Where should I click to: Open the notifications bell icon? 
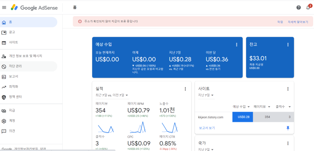(x=308, y=8)
